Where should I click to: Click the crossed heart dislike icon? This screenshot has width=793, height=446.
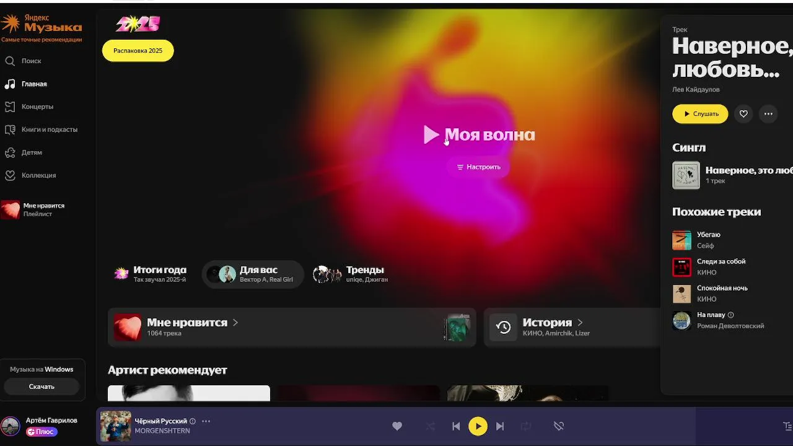point(559,426)
